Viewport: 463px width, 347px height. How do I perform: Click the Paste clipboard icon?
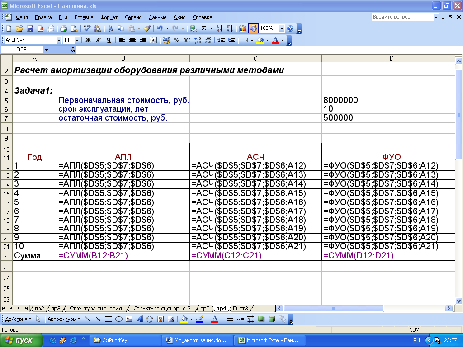(132, 28)
